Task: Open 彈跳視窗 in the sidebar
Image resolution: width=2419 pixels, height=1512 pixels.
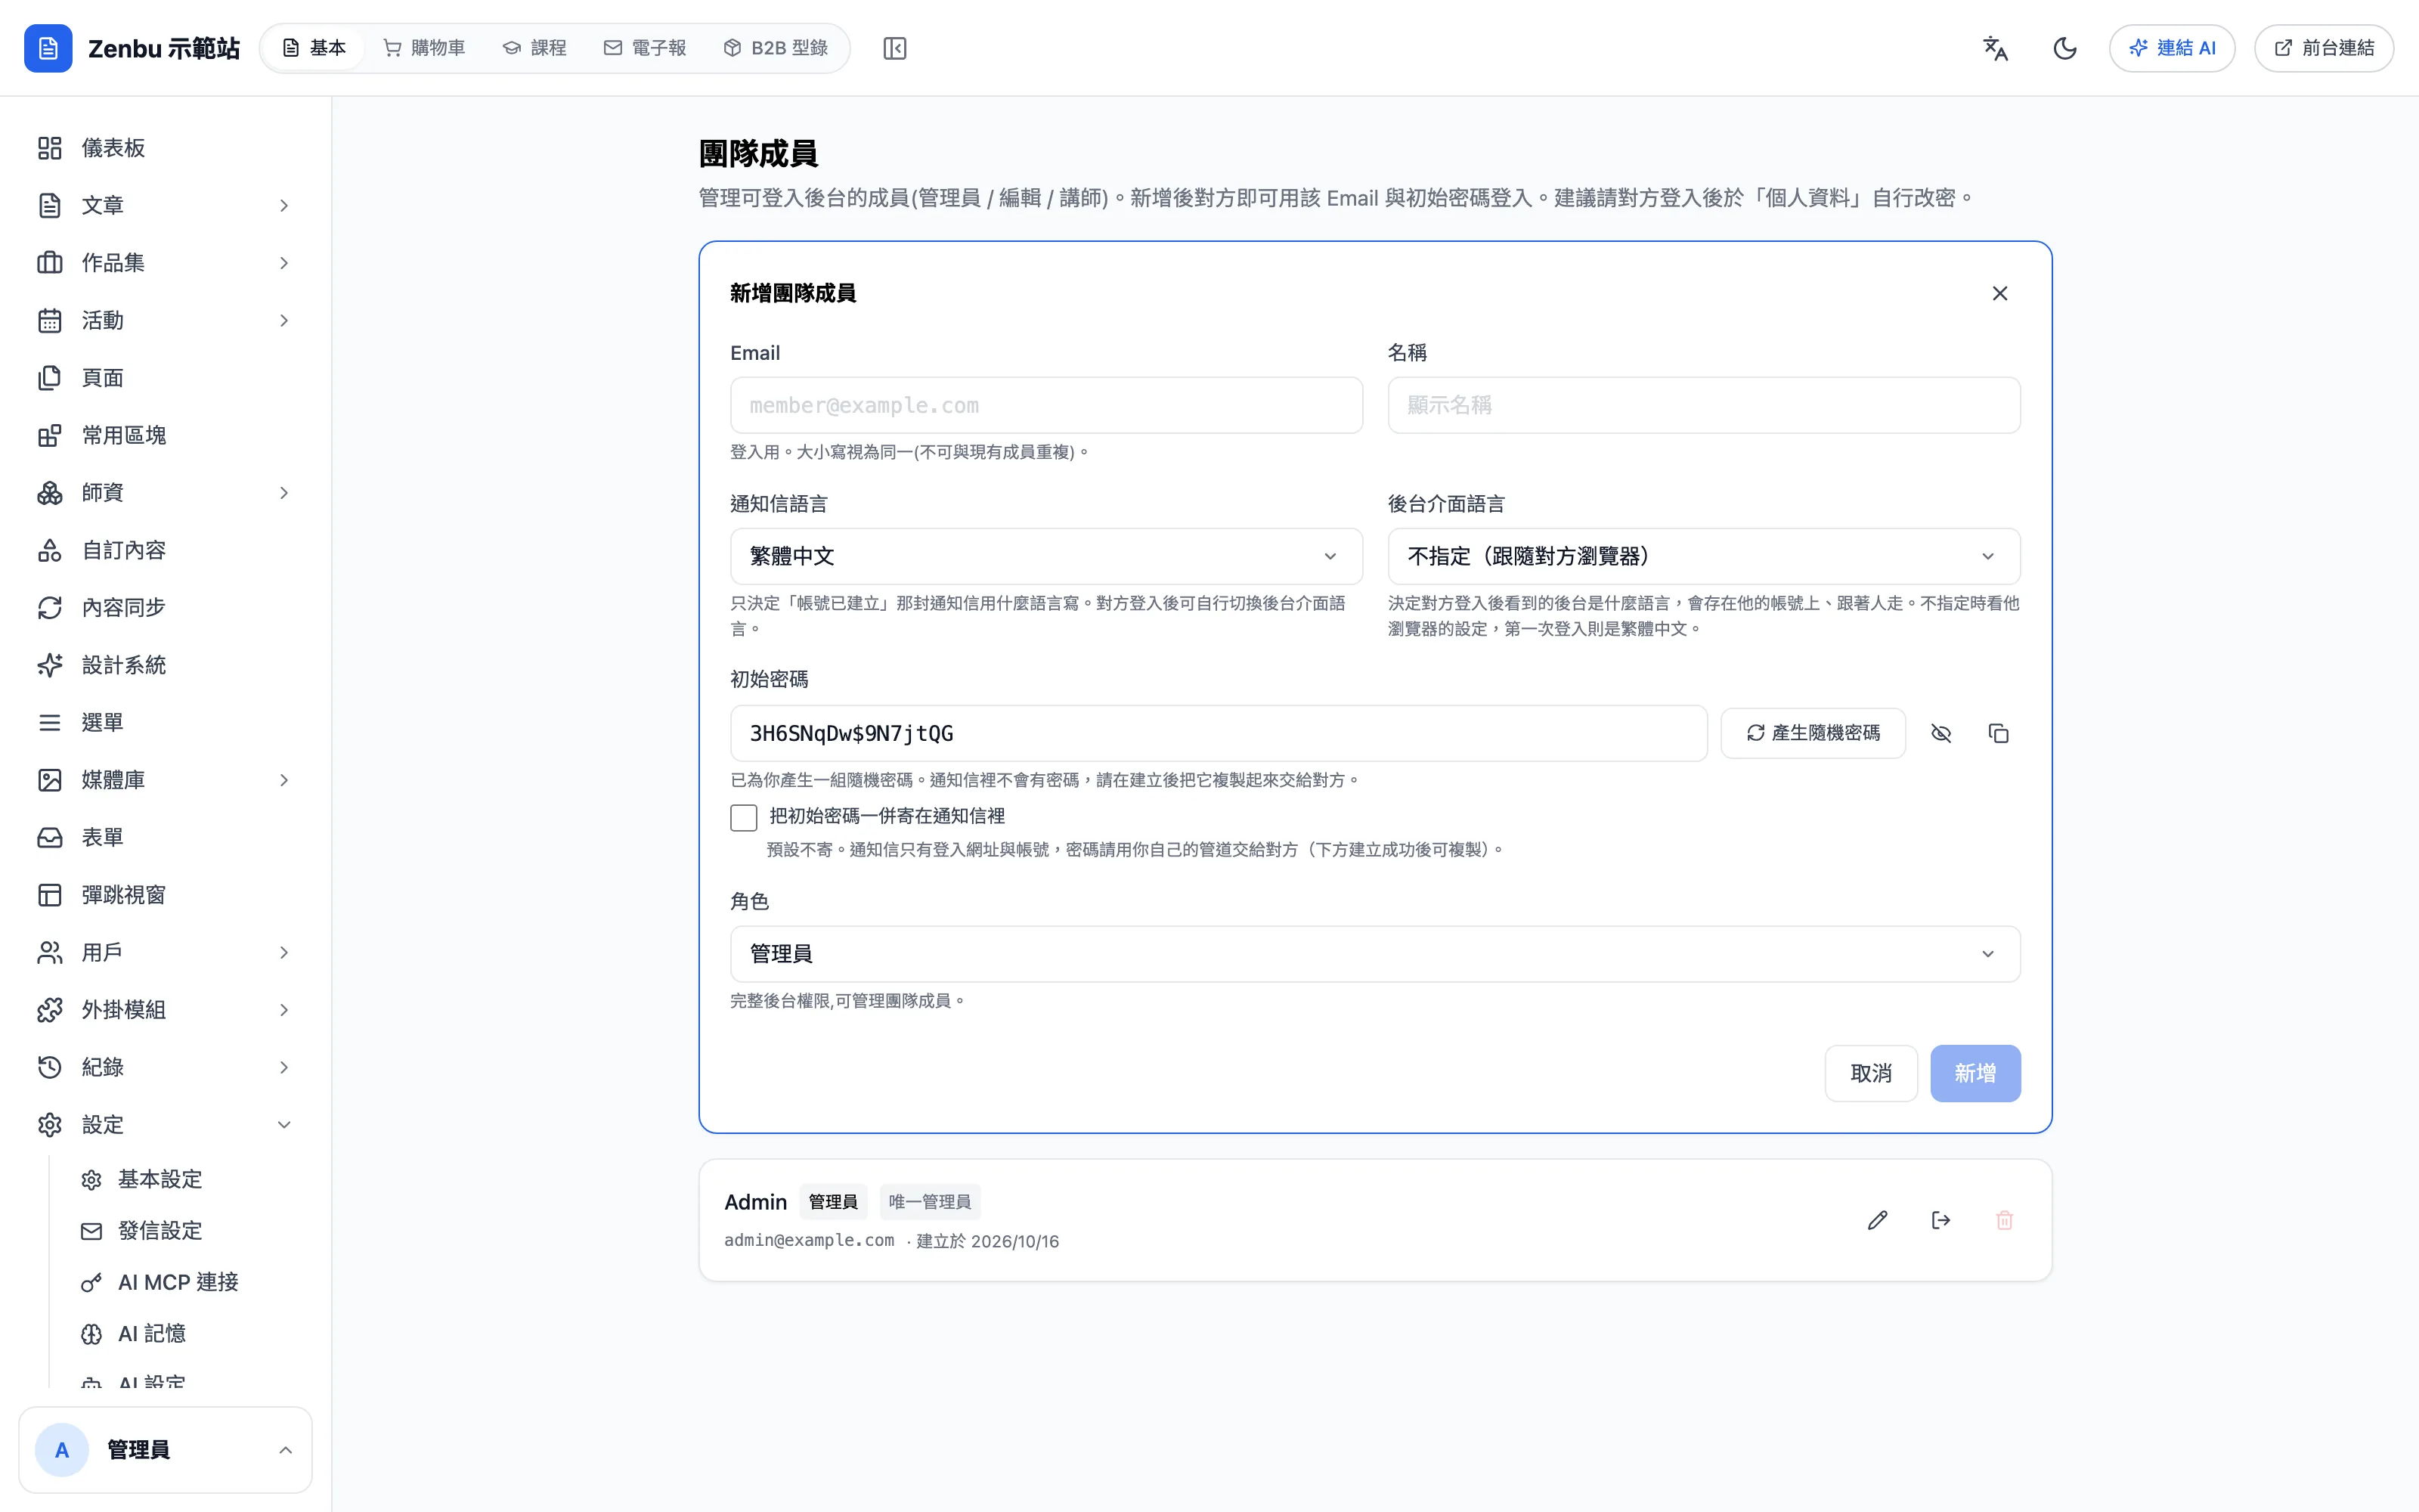Action: pos(166,895)
